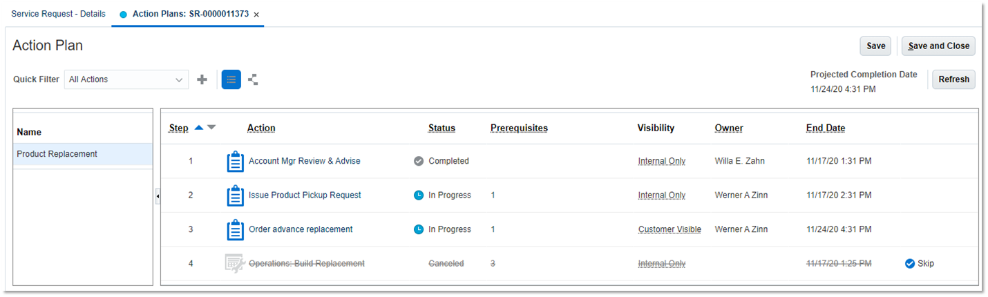Switch to diagram view icon
This screenshot has height=297, width=988.
tap(253, 79)
